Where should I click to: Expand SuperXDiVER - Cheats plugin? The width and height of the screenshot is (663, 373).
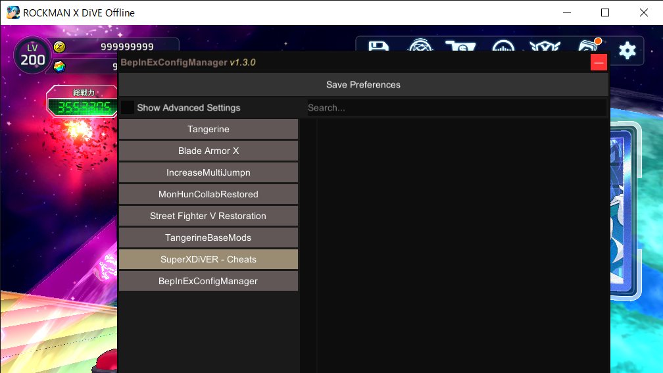[209, 259]
